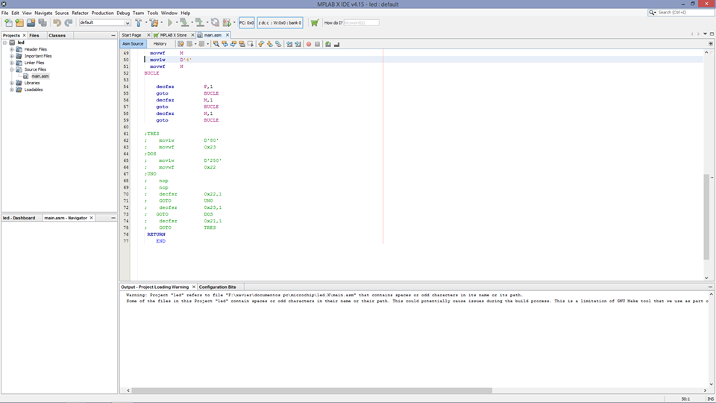This screenshot has width=716, height=403.
Task: Switch to the Start Page tab
Action: (131, 35)
